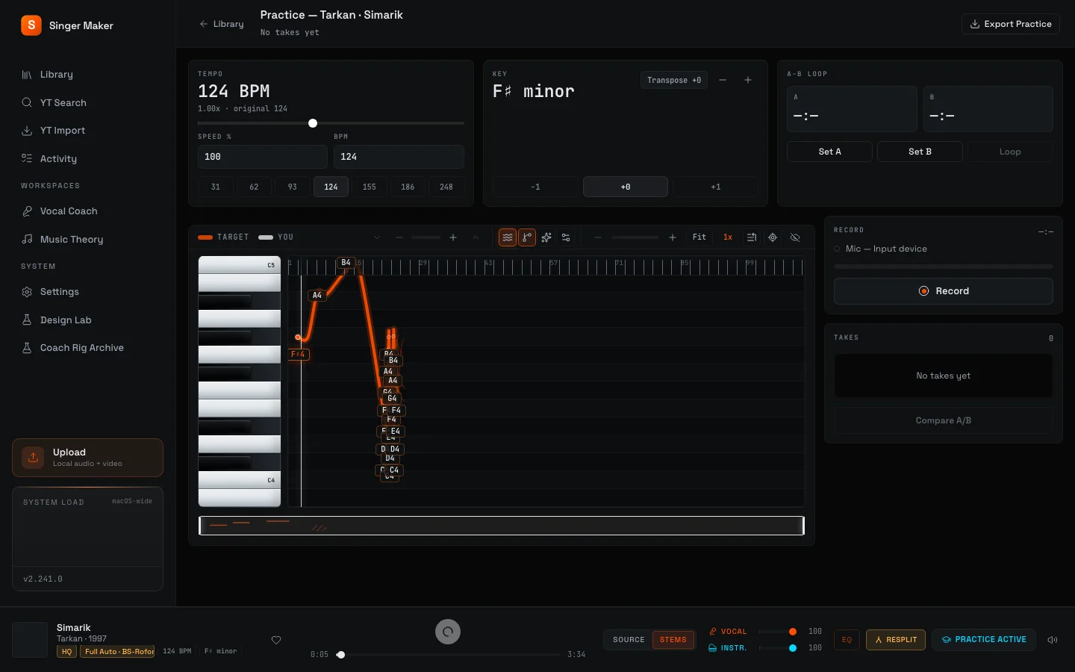1075x672 pixels.
Task: Select the 186 BPM preset
Action: coord(408,187)
